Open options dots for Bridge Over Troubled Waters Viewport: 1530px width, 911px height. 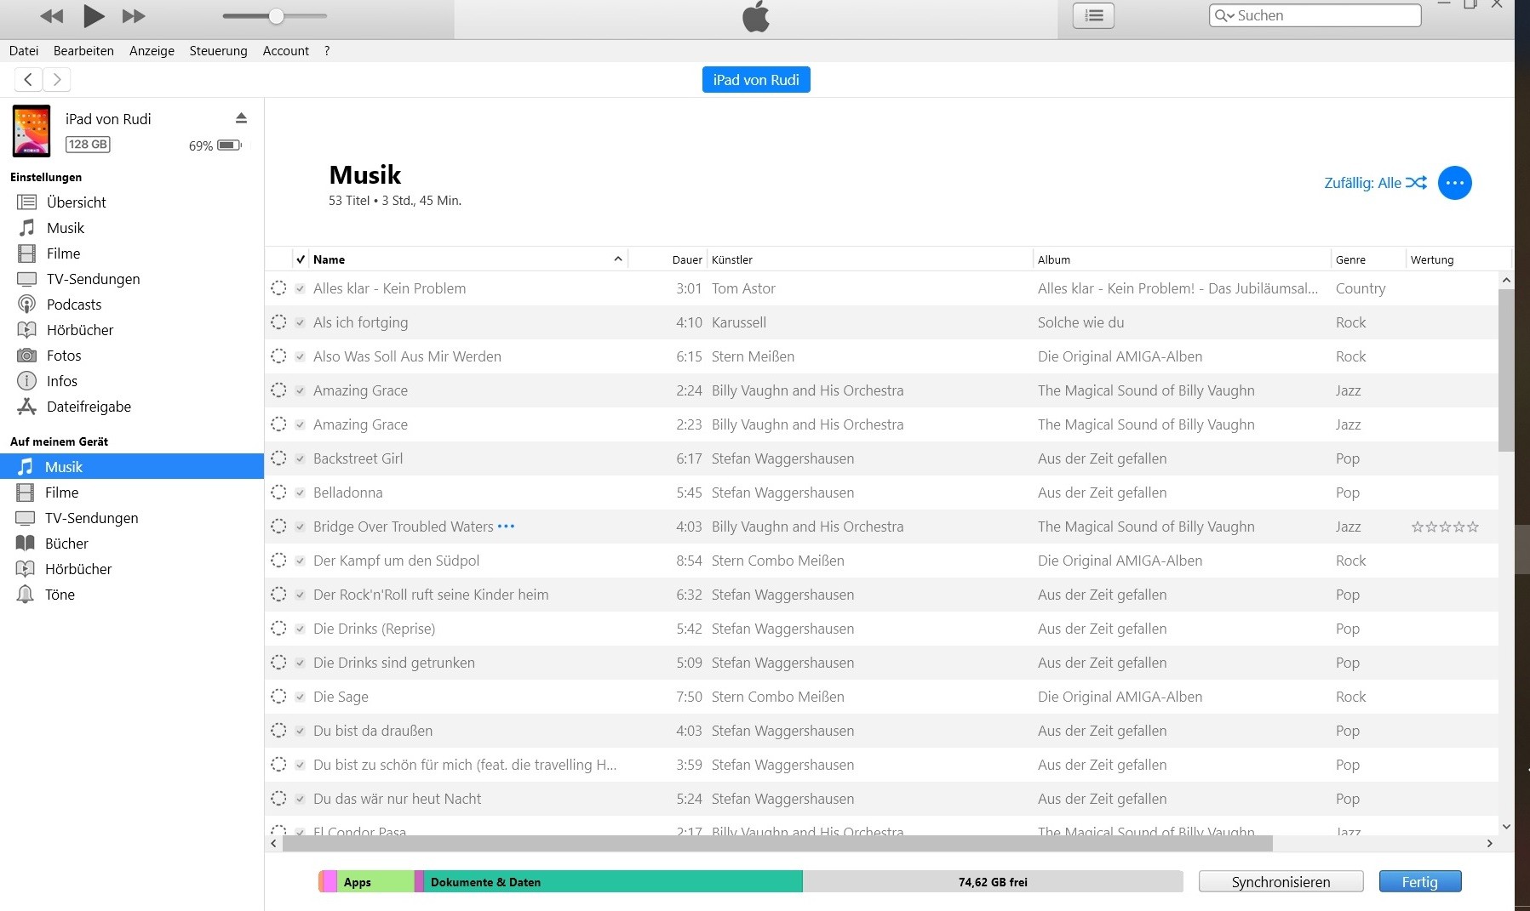[506, 527]
